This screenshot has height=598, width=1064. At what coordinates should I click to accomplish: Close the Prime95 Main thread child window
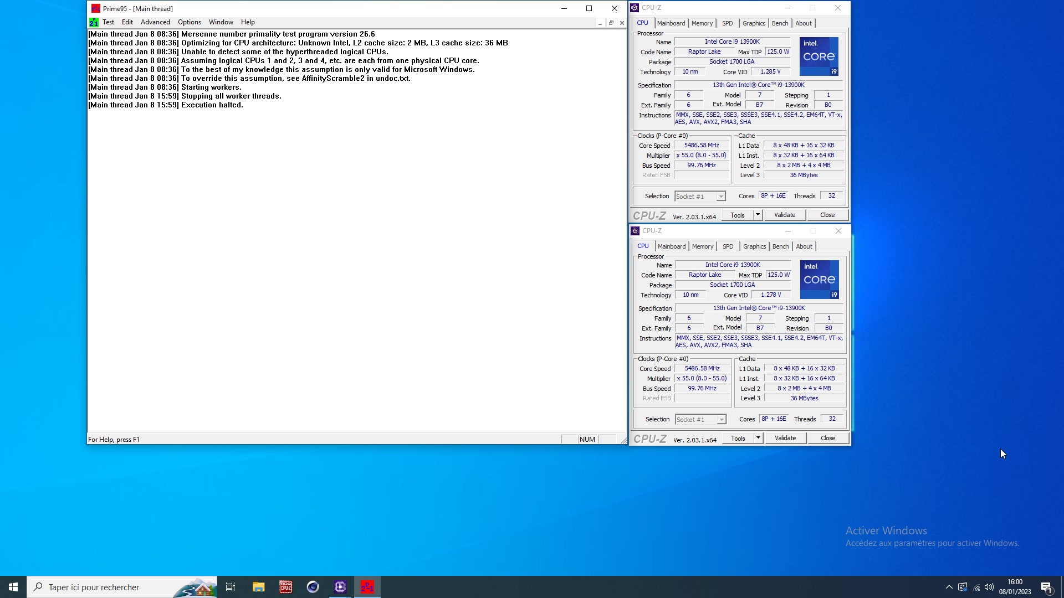[x=622, y=23]
